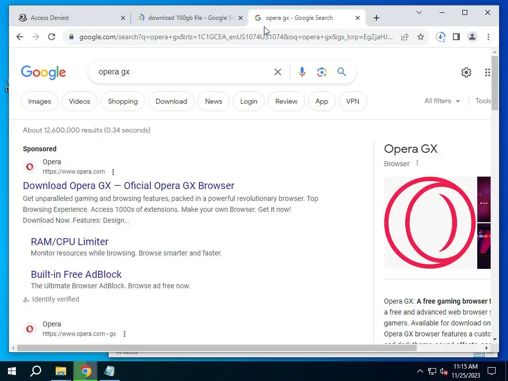
Task: View site information via the padlock icon
Action: tap(71, 37)
